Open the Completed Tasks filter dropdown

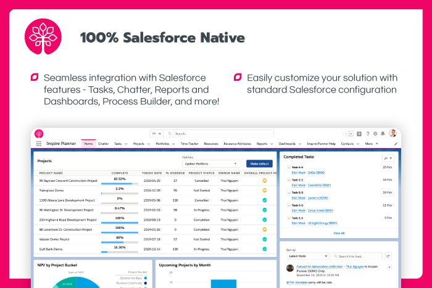point(388,158)
